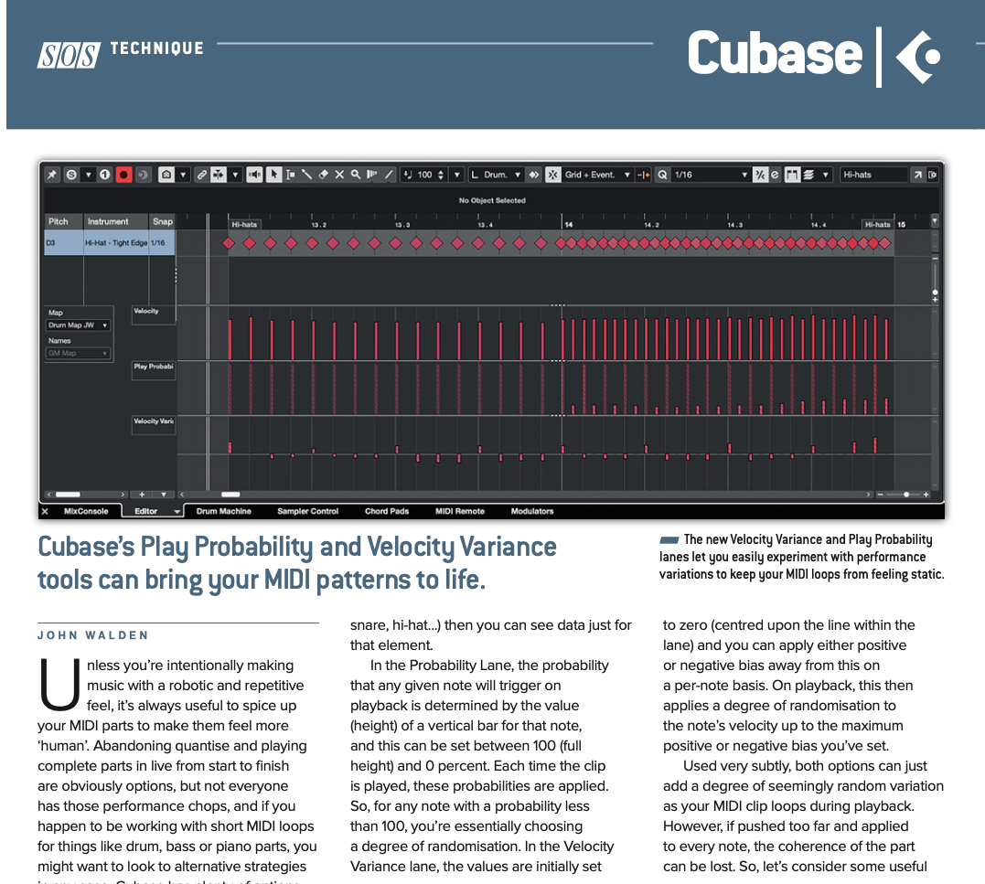
Task: Open the GM Map names dropdown
Action: [x=78, y=353]
